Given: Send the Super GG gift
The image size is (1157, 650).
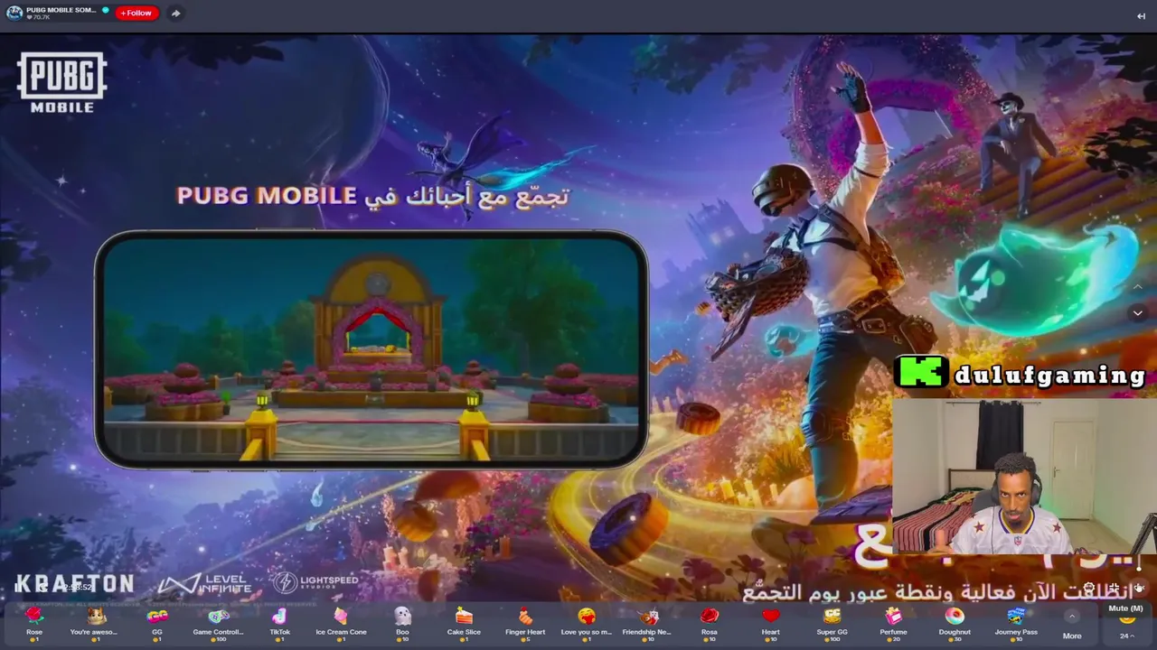Looking at the screenshot, I should point(832,623).
